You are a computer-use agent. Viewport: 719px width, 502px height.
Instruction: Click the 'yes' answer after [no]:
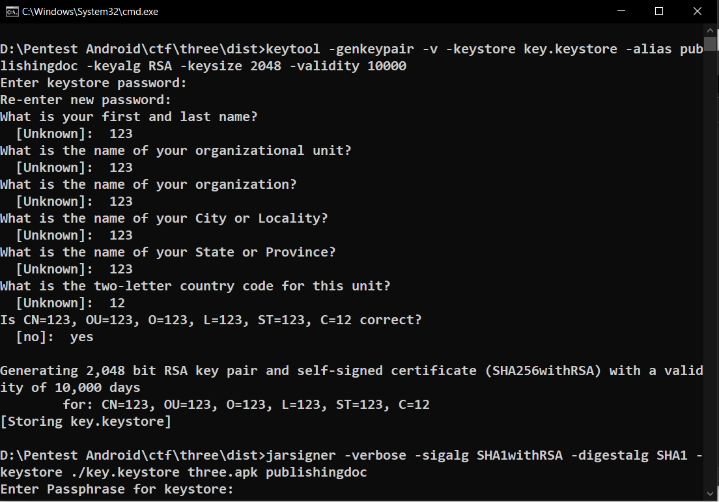tap(82, 337)
